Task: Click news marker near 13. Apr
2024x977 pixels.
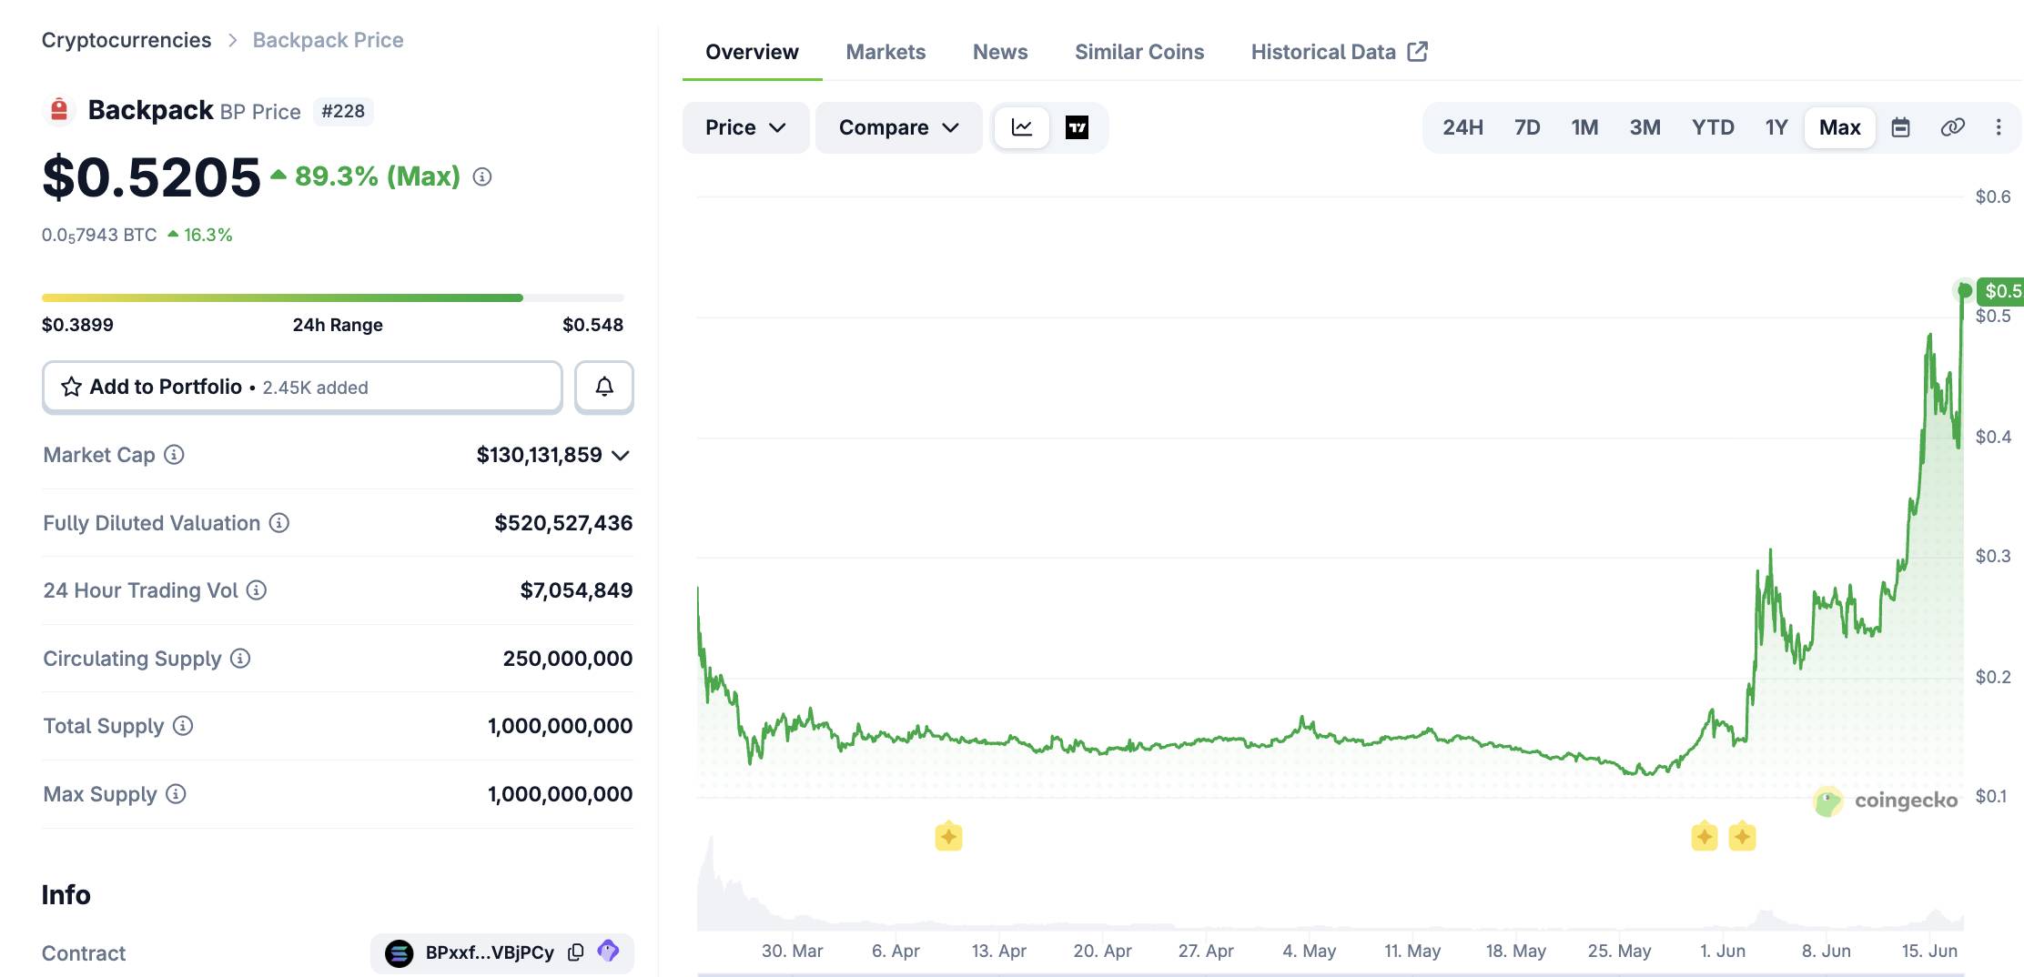Action: point(948,836)
